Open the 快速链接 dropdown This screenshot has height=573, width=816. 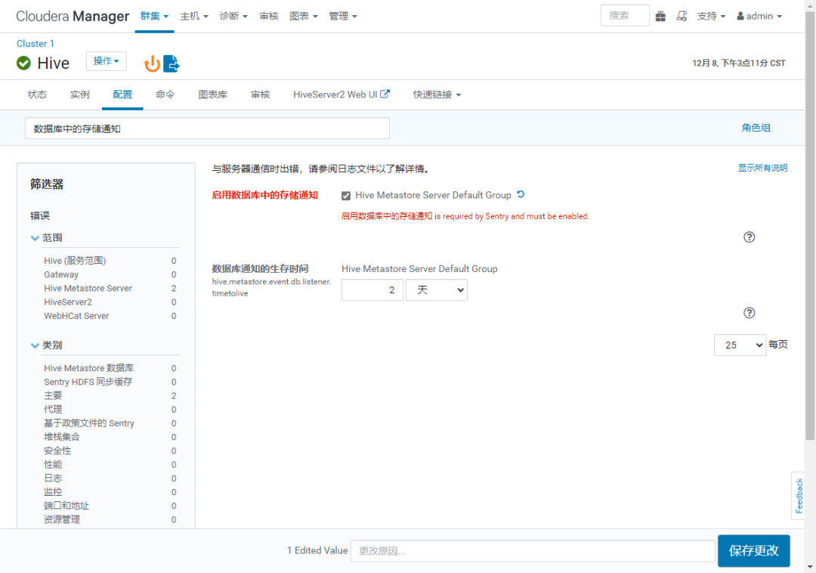coord(437,94)
